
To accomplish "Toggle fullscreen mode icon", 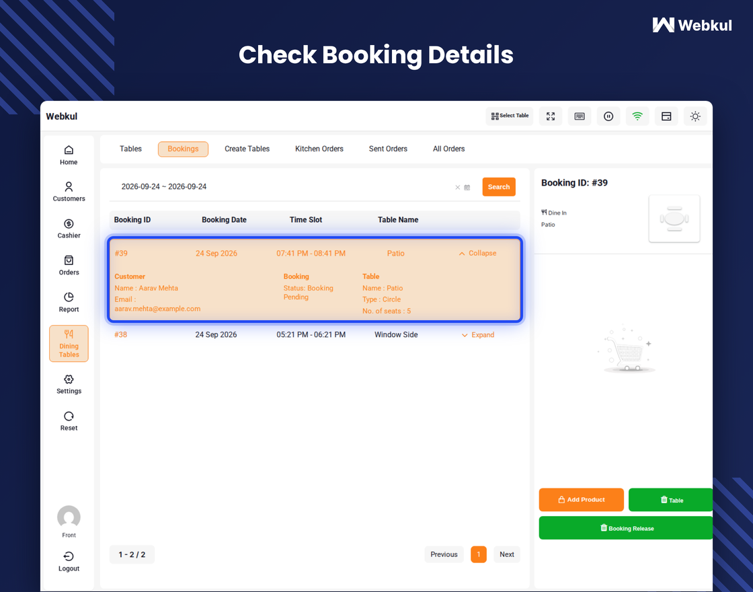I will click(x=551, y=116).
